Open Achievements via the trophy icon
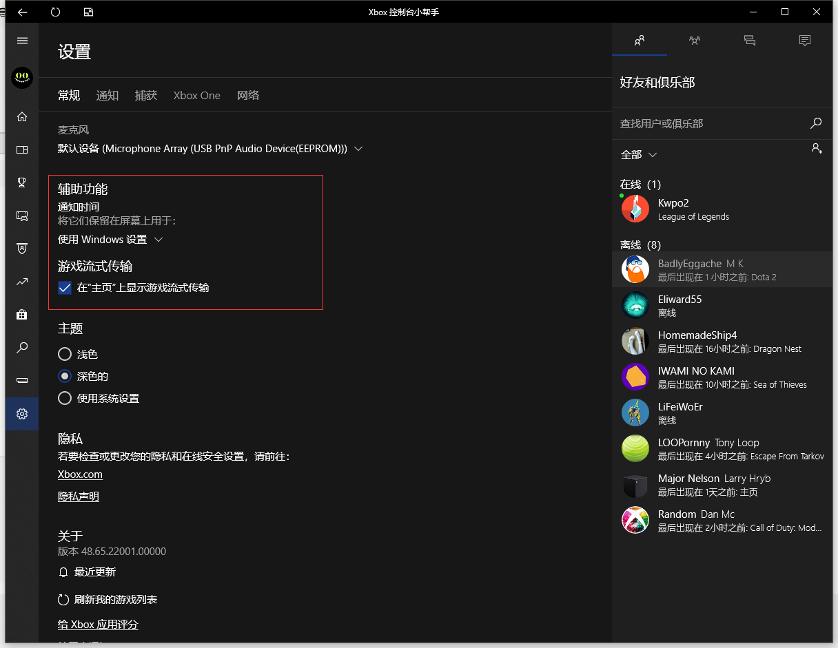The image size is (838, 648). 22,182
